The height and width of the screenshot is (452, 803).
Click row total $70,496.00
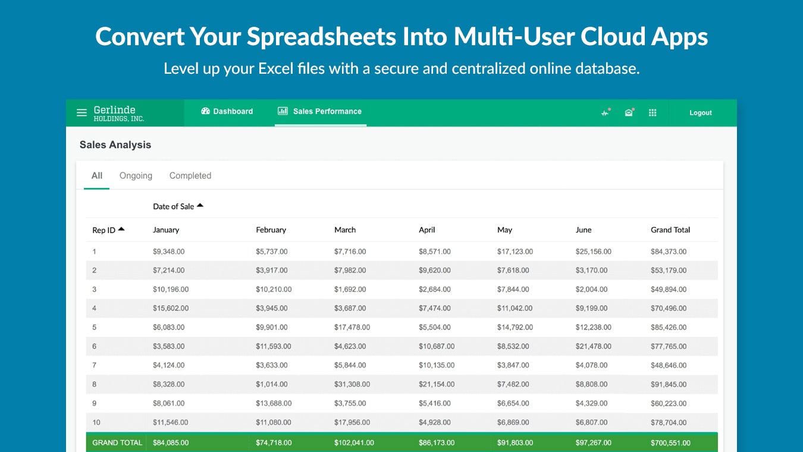pyautogui.click(x=669, y=308)
